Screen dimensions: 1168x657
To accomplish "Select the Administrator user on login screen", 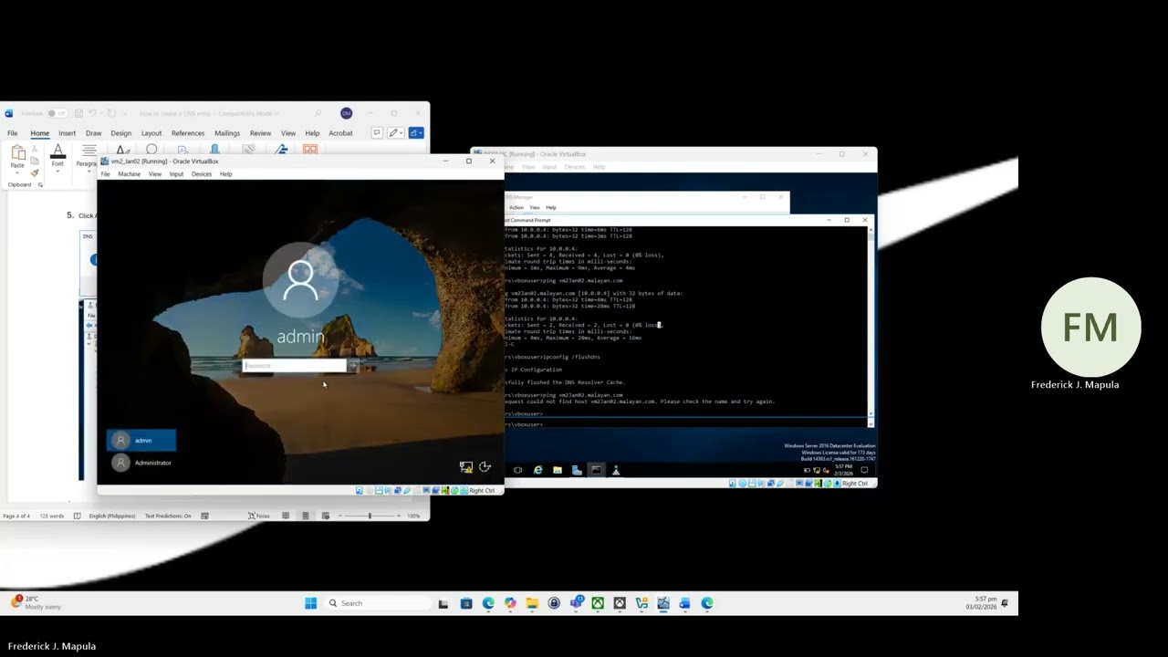I will click(x=141, y=463).
